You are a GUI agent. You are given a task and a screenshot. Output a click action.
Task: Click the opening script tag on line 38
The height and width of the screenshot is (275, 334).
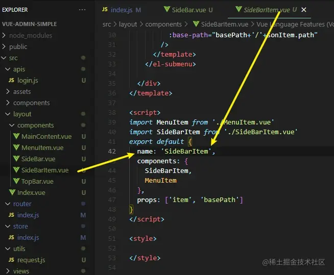coord(145,113)
